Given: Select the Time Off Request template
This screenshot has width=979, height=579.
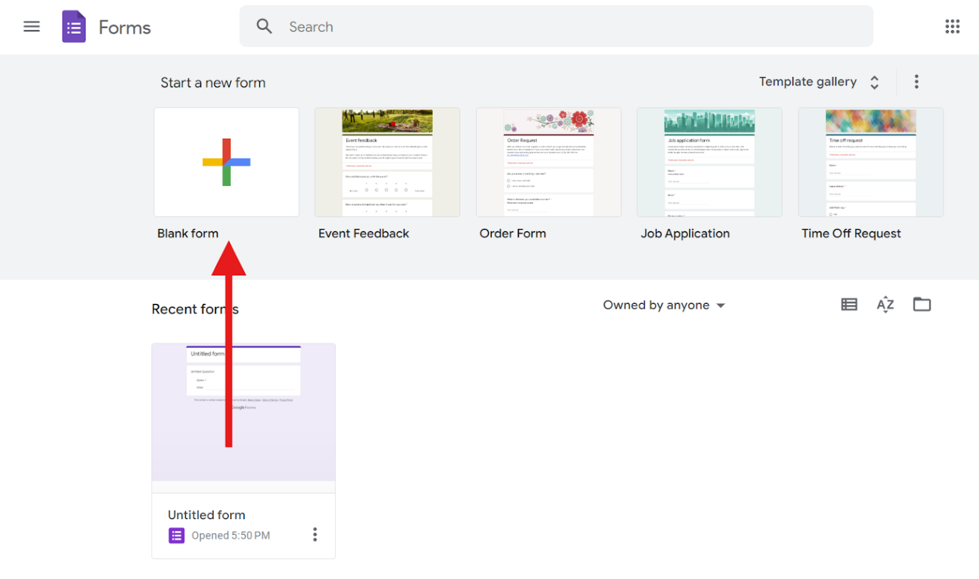Looking at the screenshot, I should (x=871, y=162).
